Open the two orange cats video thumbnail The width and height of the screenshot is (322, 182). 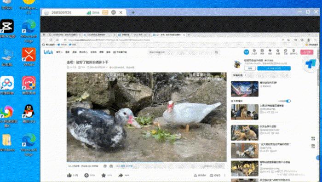pyautogui.click(x=245, y=133)
